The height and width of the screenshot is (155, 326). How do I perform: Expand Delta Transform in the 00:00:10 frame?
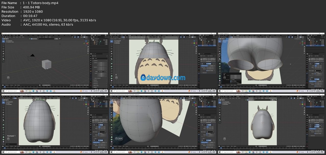coord(97,78)
